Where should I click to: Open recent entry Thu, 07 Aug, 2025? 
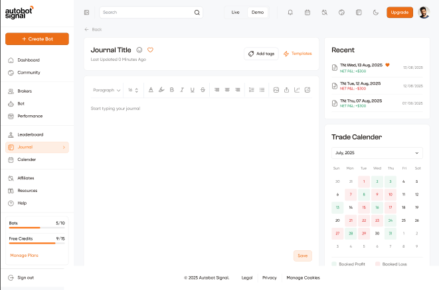[377, 103]
